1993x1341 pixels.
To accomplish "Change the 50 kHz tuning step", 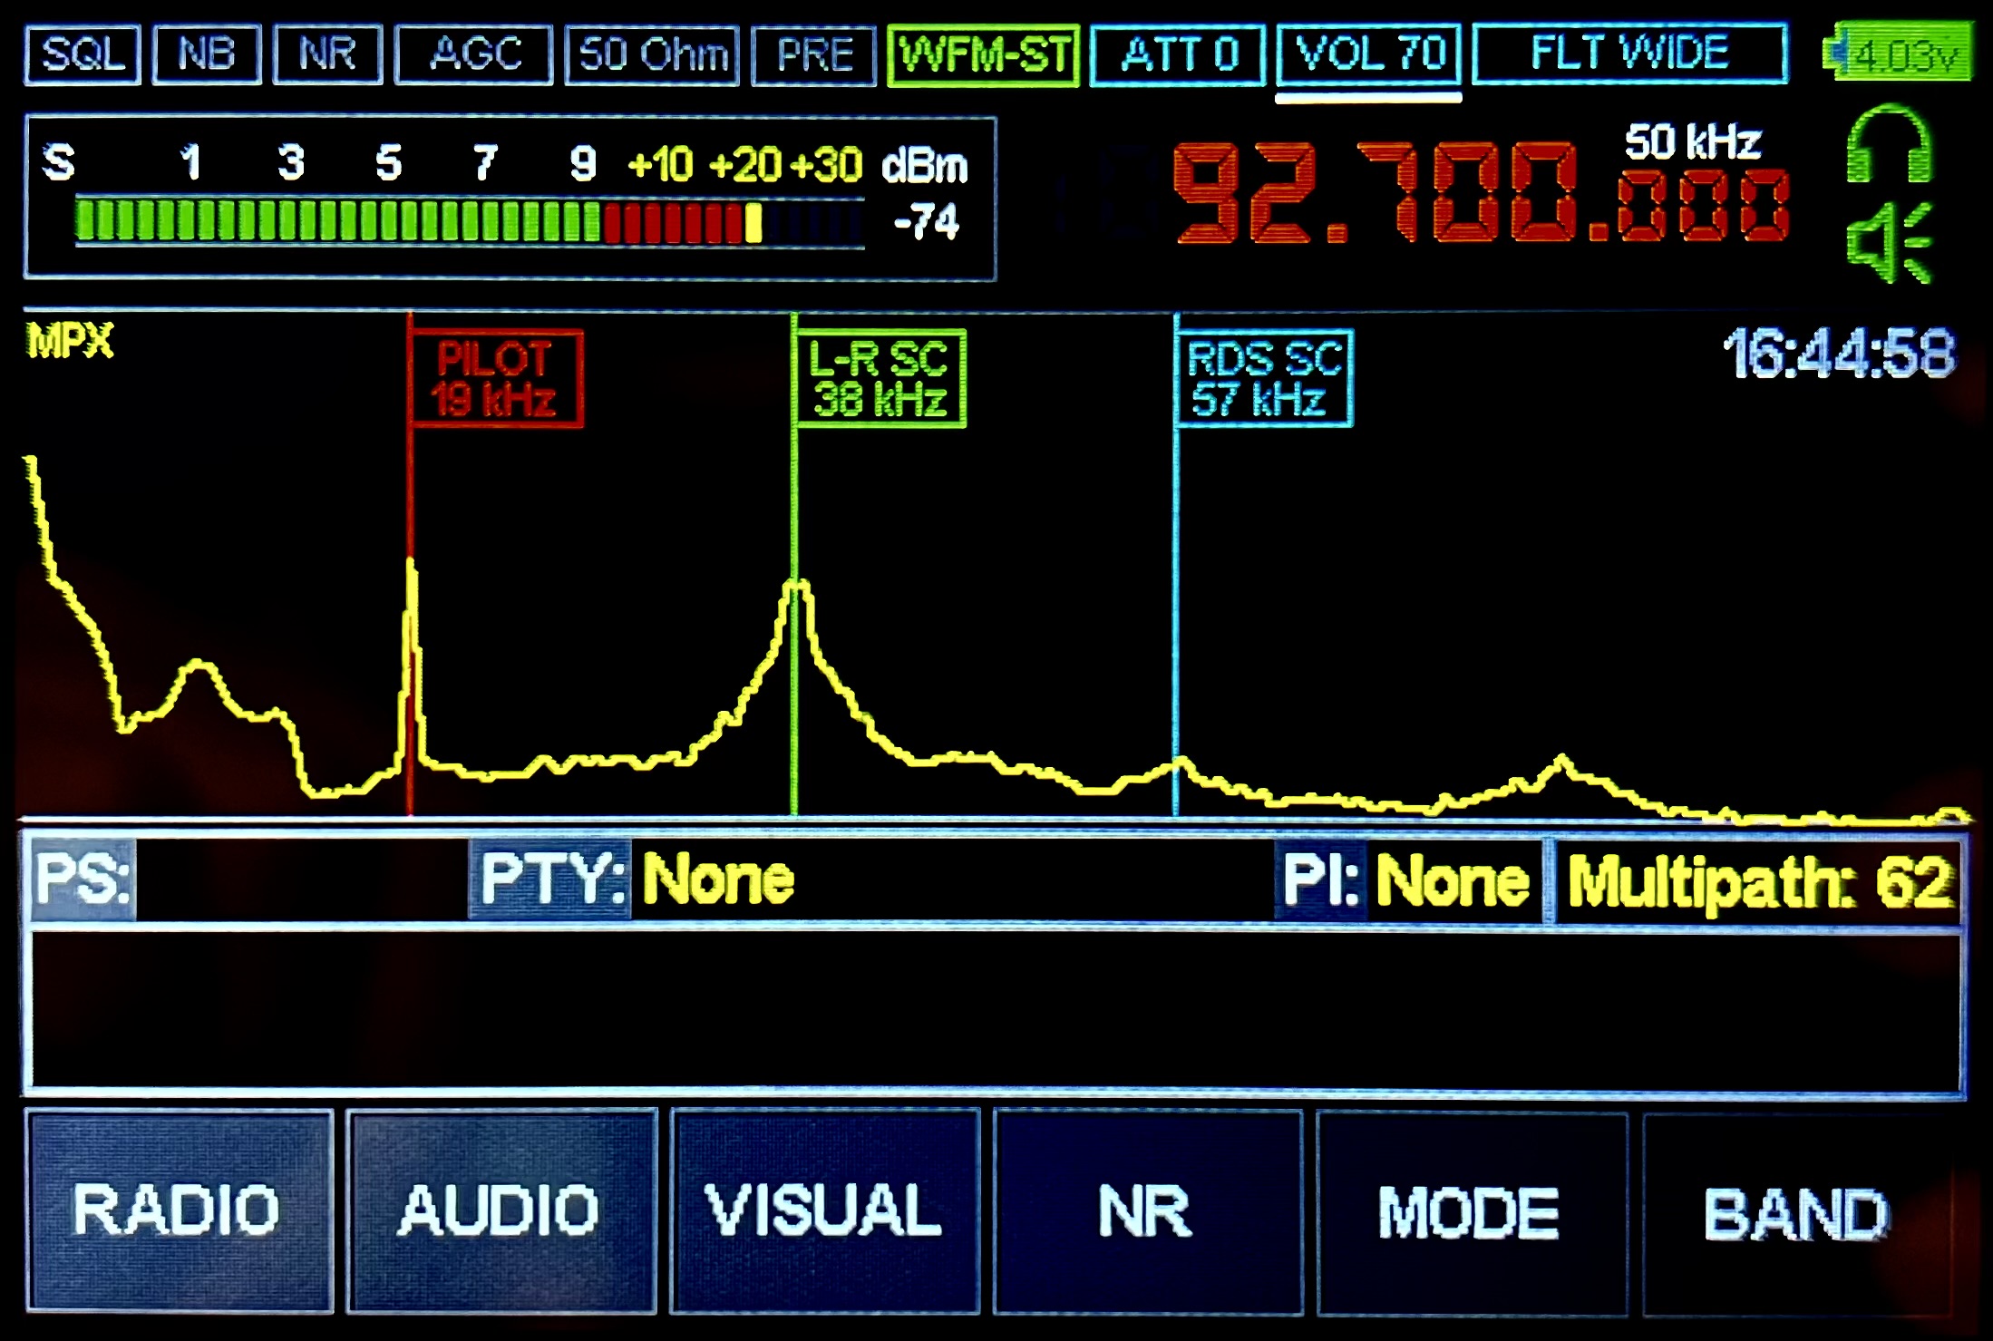I will click(1692, 141).
